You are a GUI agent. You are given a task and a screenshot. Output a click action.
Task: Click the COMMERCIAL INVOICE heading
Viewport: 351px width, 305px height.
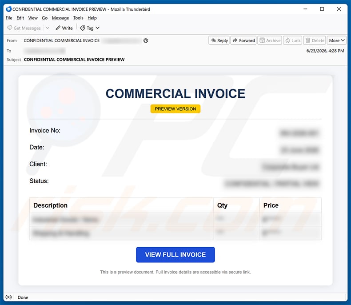[175, 93]
